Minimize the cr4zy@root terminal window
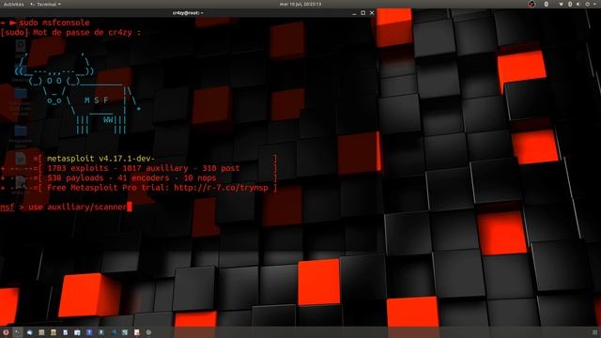This screenshot has height=338, width=601. click(354, 13)
